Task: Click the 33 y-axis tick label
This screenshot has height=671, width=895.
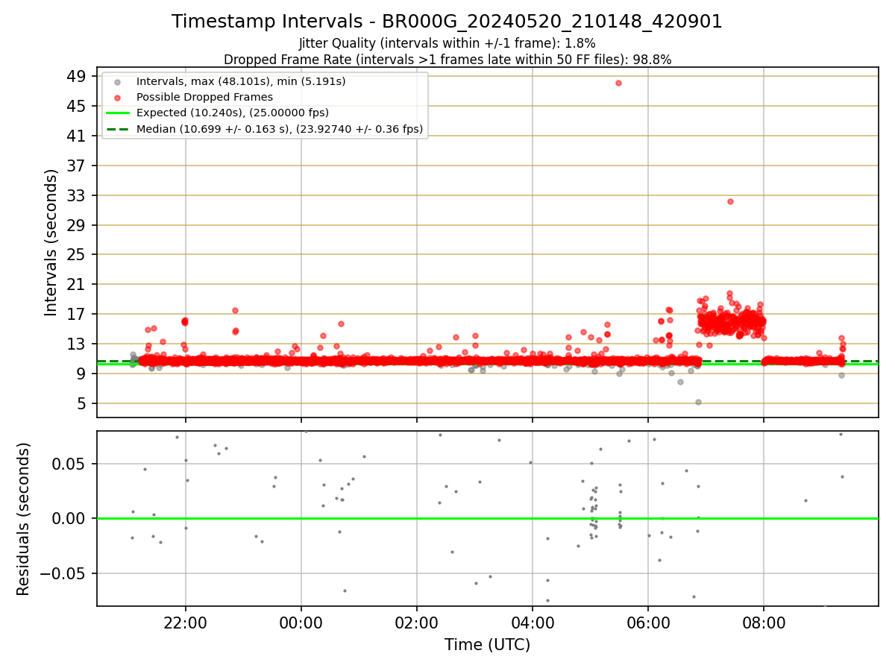Action: coord(78,195)
